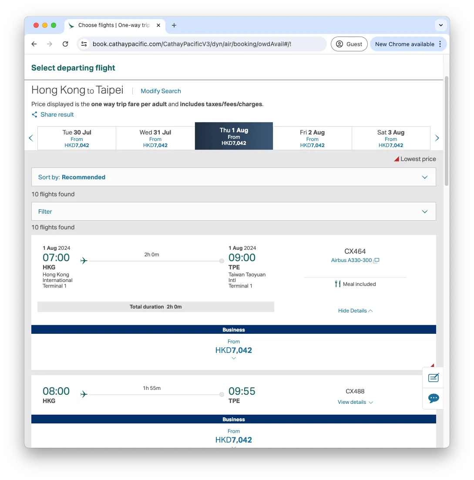The image size is (474, 480).
Task: Select Thu 1 Aug date tab
Action: [234, 136]
